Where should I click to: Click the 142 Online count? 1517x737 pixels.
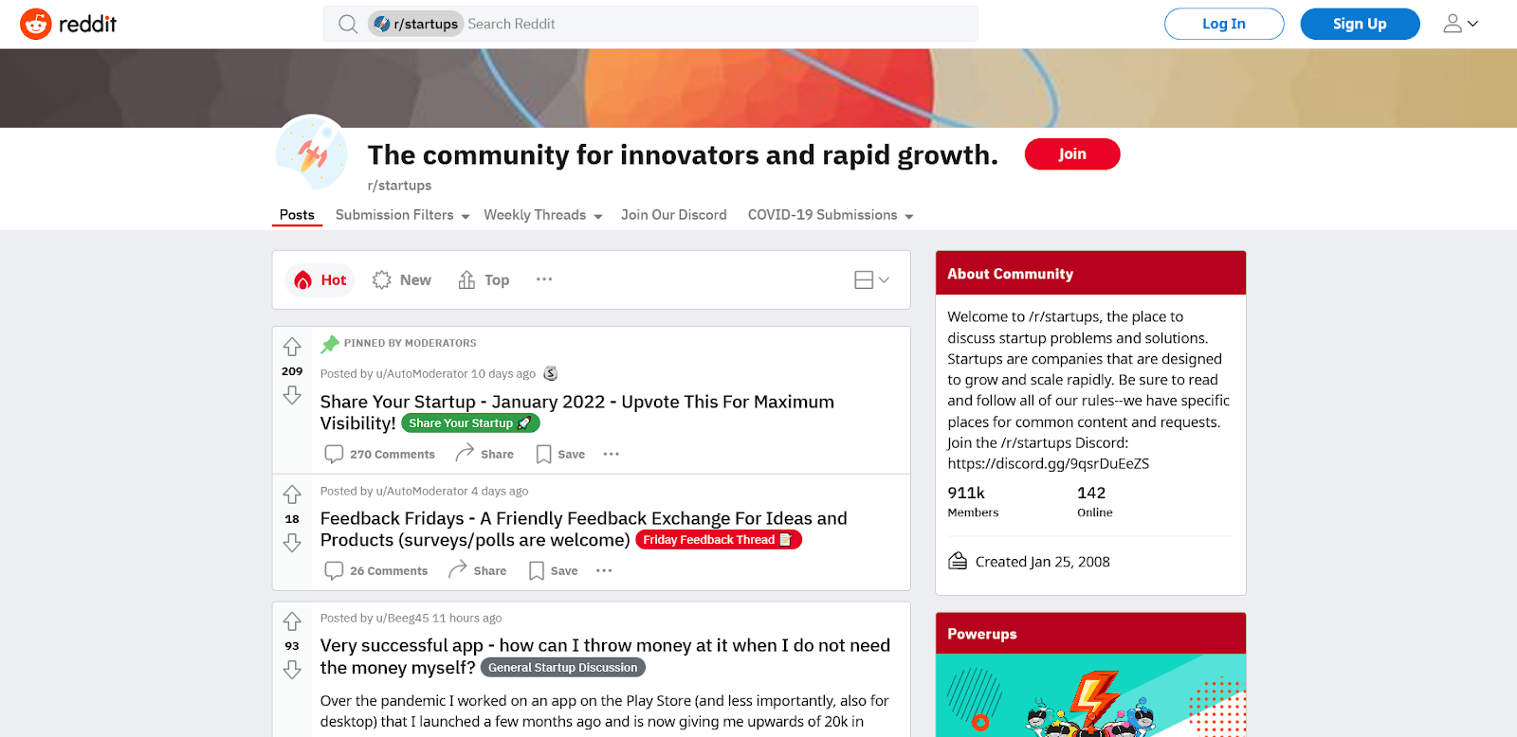tap(1095, 501)
